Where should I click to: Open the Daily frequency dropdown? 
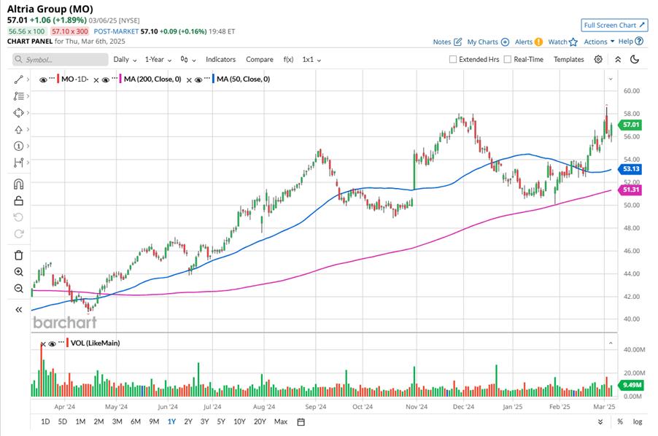pos(125,60)
